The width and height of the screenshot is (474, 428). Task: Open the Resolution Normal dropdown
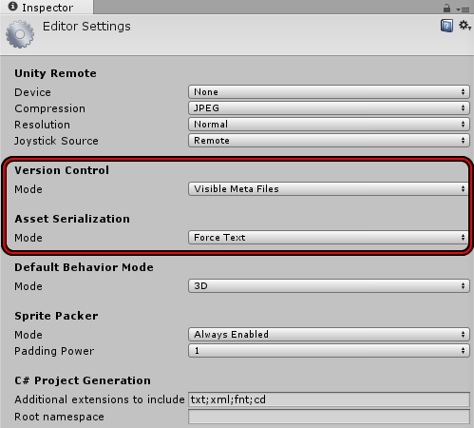click(329, 125)
